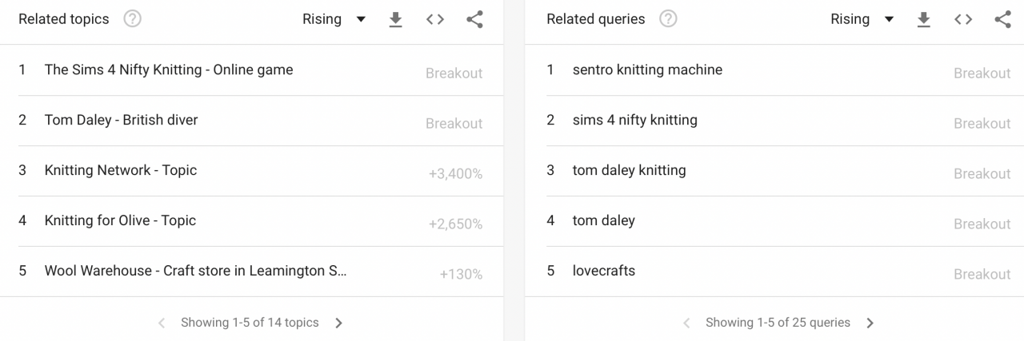Download Related topics data as CSV
Image resolution: width=1024 pixels, height=341 pixels.
coord(395,20)
